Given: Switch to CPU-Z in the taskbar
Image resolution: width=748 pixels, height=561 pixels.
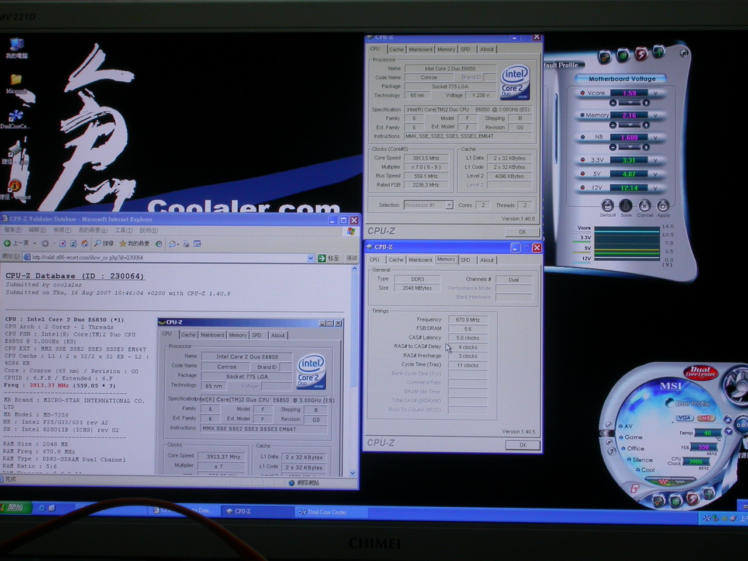Looking at the screenshot, I should point(257,511).
